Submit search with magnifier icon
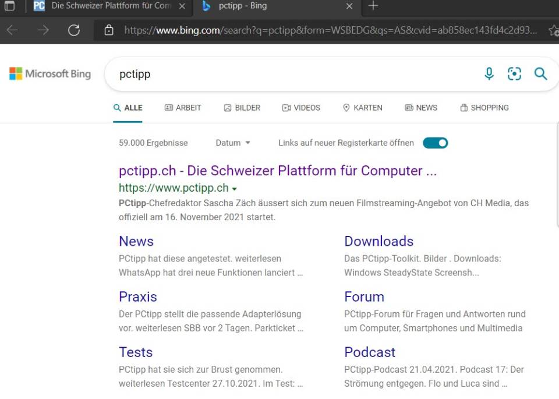This screenshot has width=559, height=399. [x=540, y=74]
